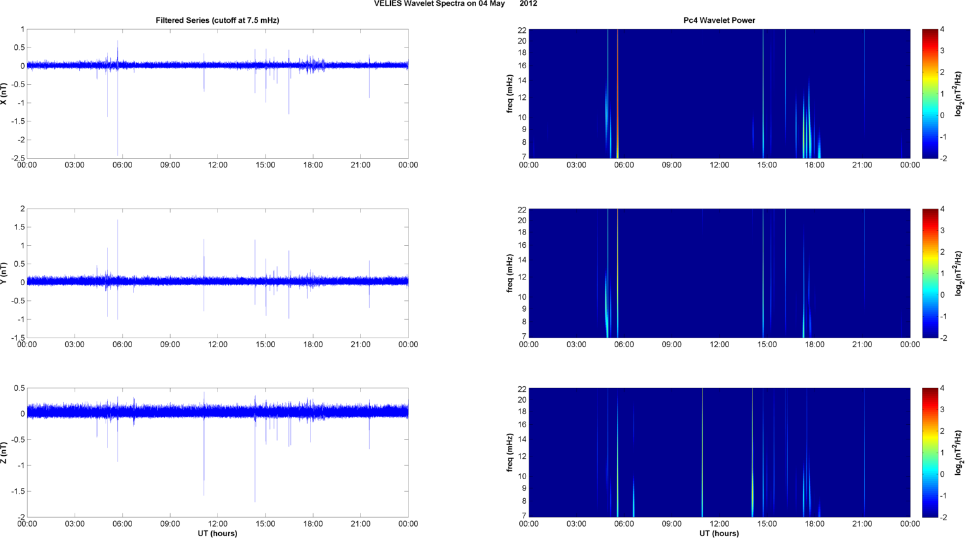Select the bottom spectrogram's color bar
This screenshot has width=965, height=538.
click(930, 453)
